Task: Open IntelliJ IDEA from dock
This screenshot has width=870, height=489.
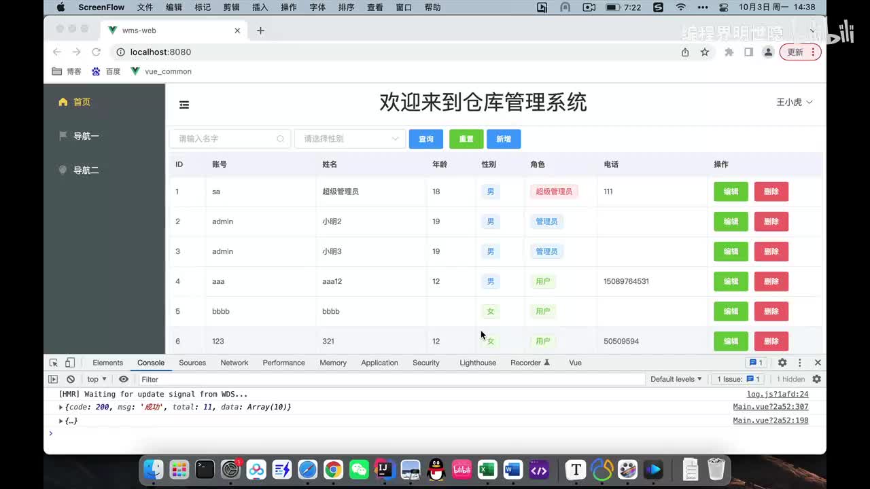Action: tap(385, 469)
